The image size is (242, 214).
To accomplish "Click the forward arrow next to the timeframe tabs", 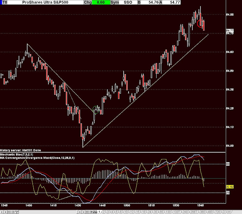I will point(91,212).
